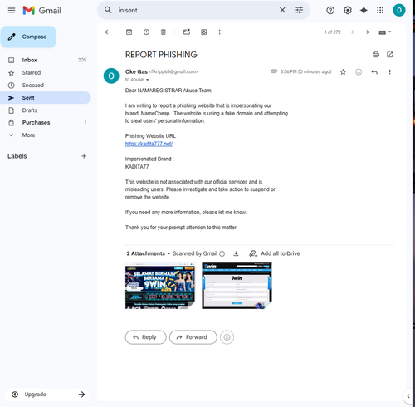This screenshot has height=407, width=415.
Task: Open the main menu hamburger icon
Action: (12, 11)
